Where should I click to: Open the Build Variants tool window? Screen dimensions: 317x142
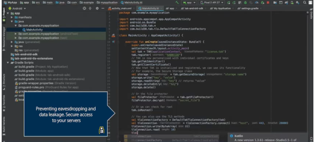(4, 125)
